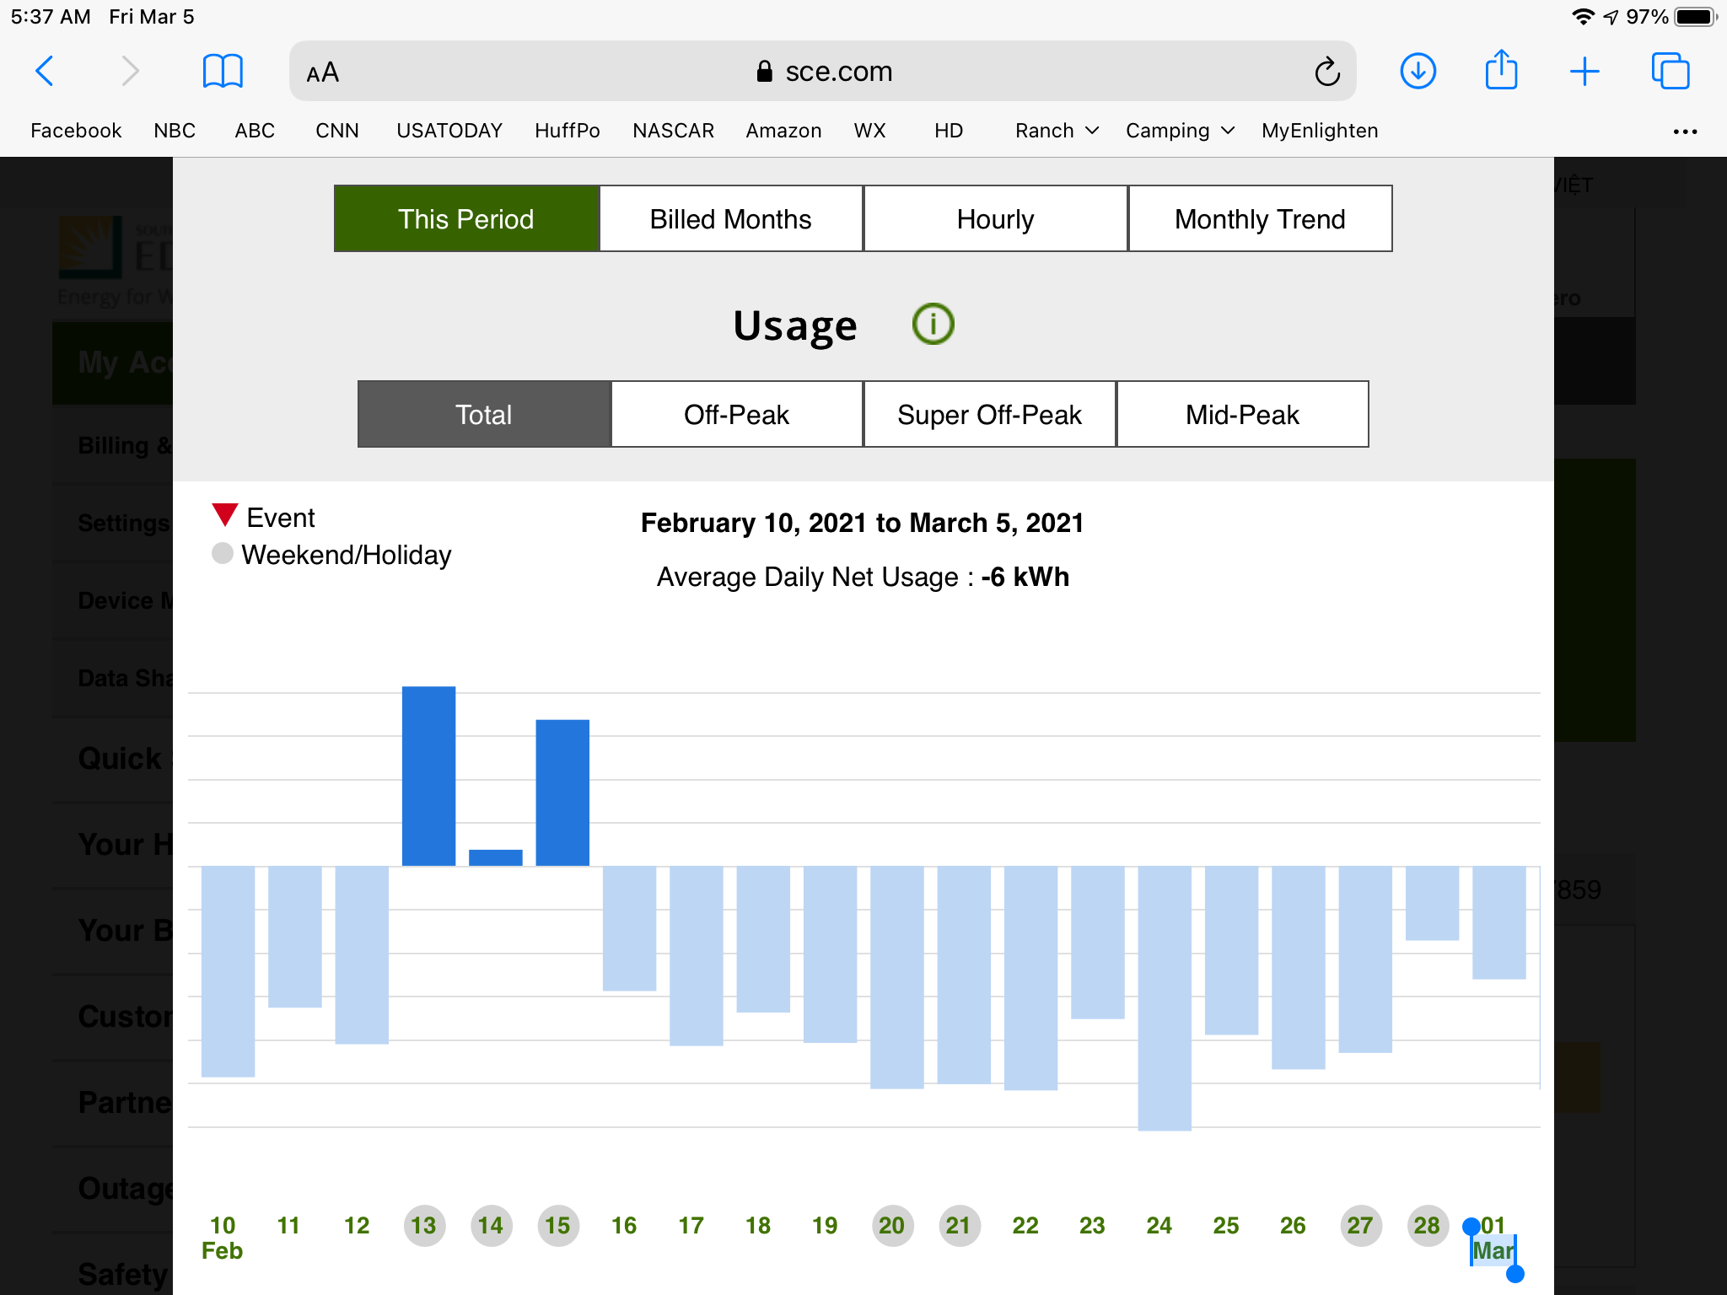Click the February 13 usage bar
This screenshot has width=1727, height=1295.
(428, 776)
